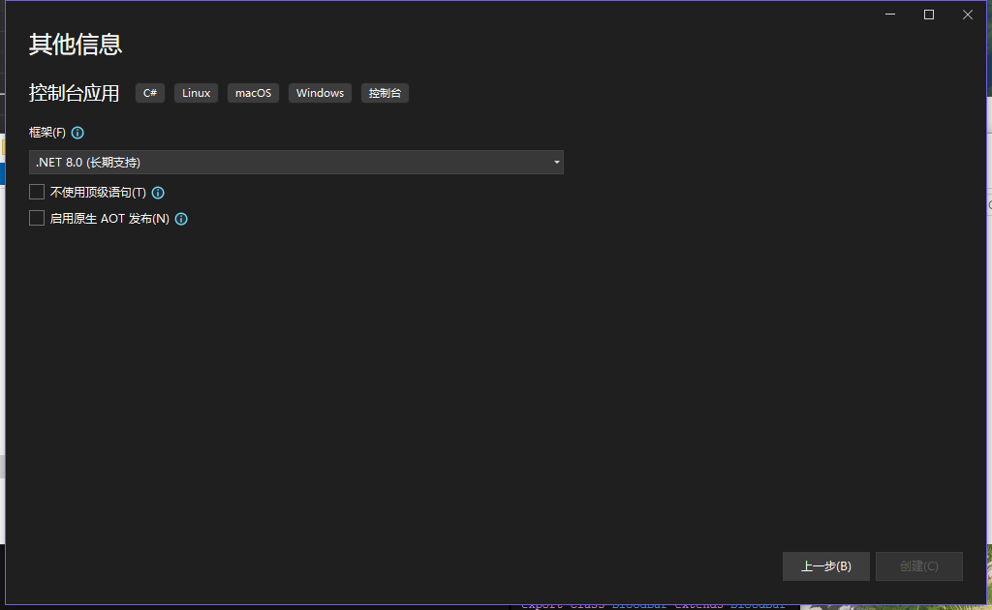The width and height of the screenshot is (992, 610).
Task: Minimize the dialog window
Action: [890, 15]
